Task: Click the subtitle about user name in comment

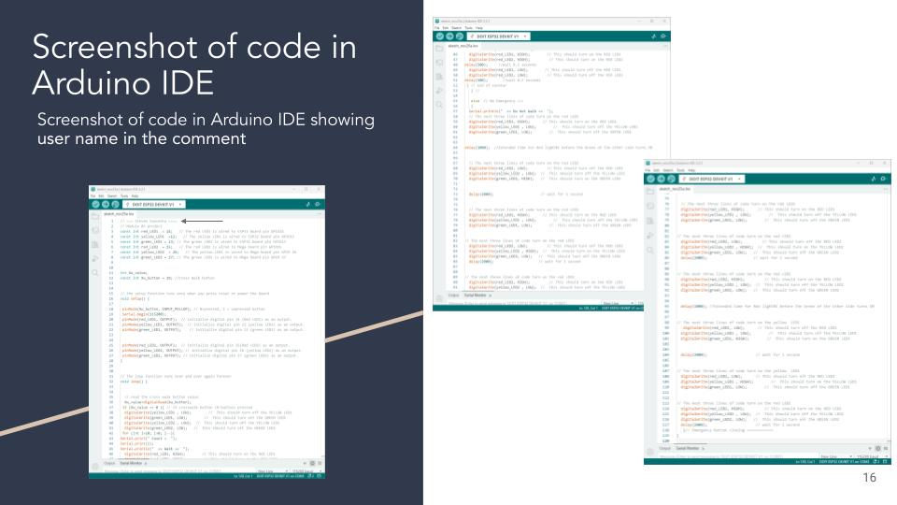Action: pos(206,129)
